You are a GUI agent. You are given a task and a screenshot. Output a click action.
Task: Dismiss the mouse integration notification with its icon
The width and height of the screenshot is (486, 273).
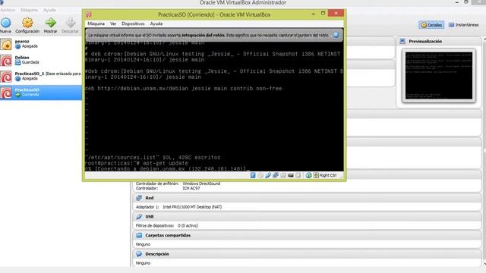(336, 35)
